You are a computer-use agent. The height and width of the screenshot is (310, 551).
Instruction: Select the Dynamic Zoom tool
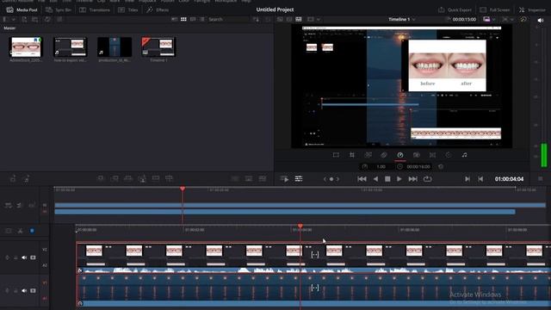pos(368,155)
